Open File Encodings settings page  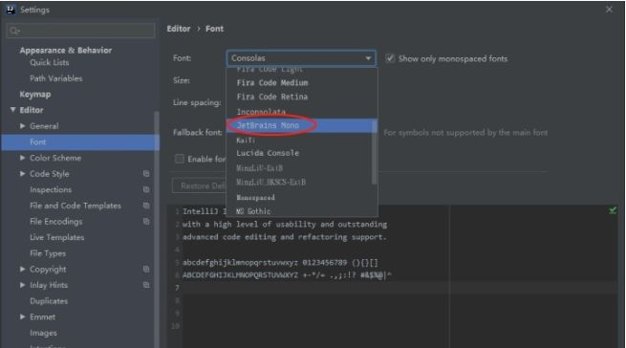(x=56, y=222)
